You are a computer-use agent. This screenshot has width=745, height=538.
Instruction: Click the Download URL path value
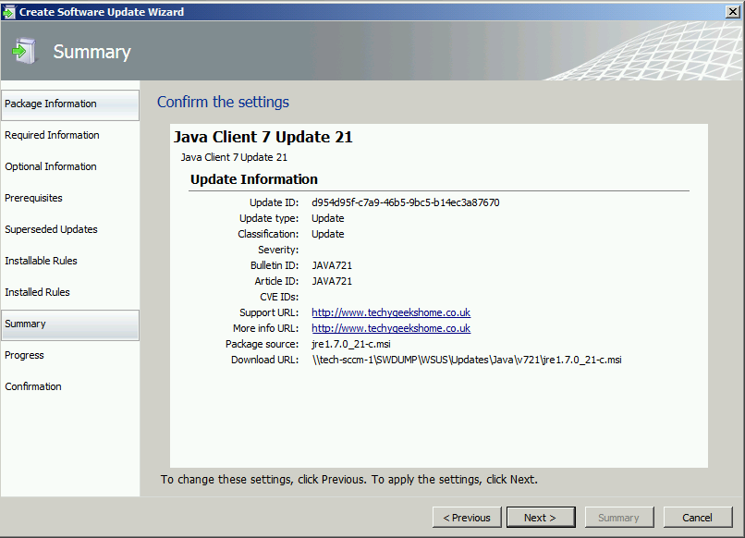467,360
